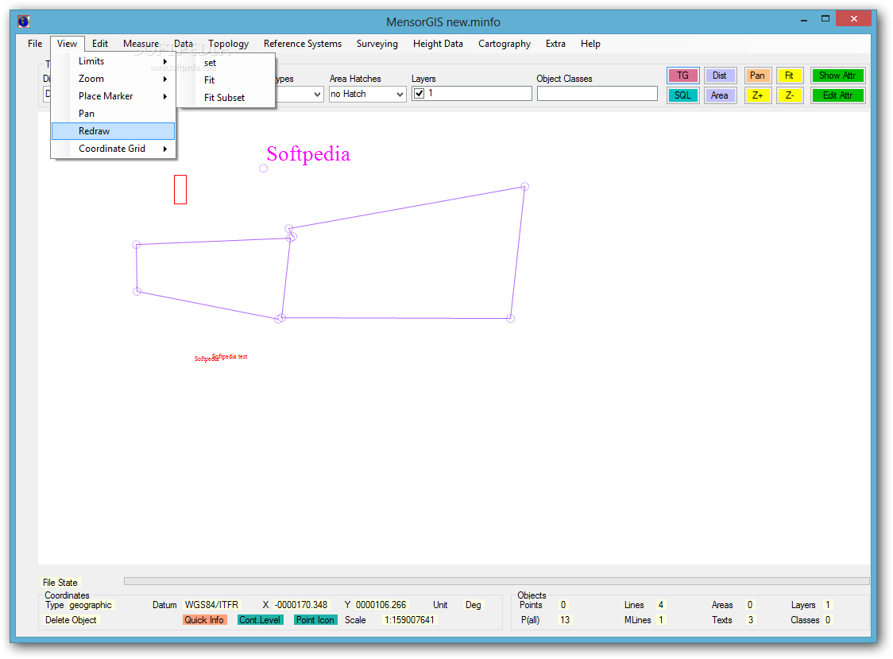
Task: Click the Scale value 1:159007641
Action: [409, 620]
